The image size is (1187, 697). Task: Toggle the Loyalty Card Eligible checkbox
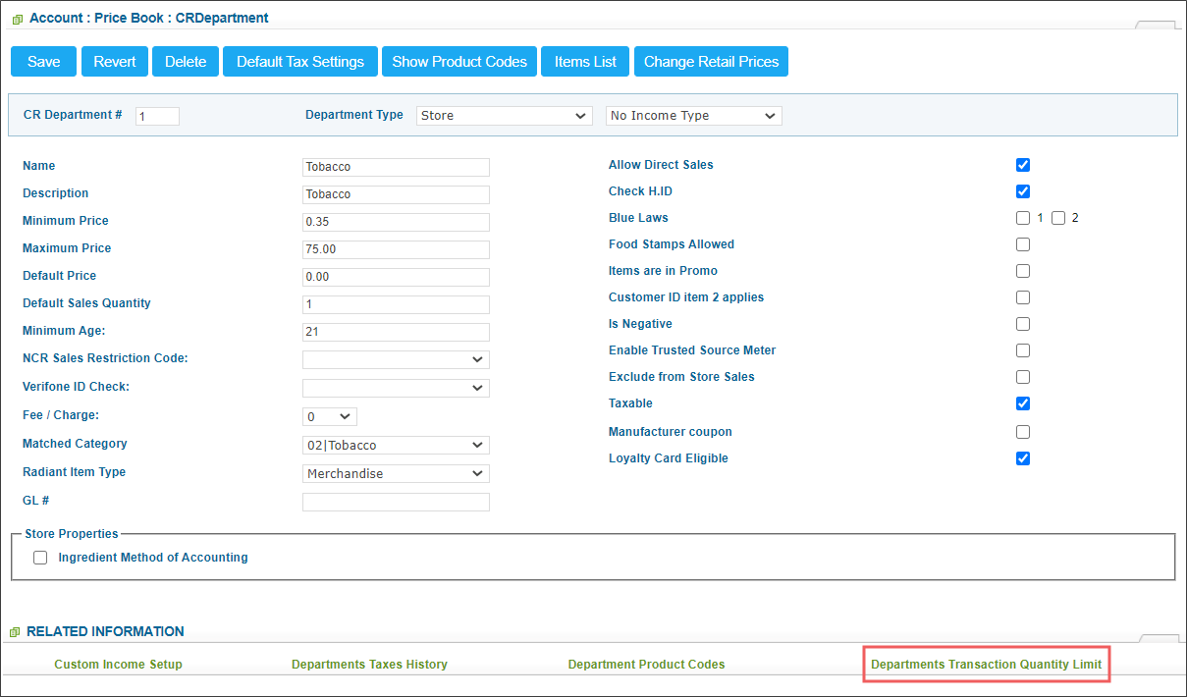pyautogui.click(x=1023, y=457)
